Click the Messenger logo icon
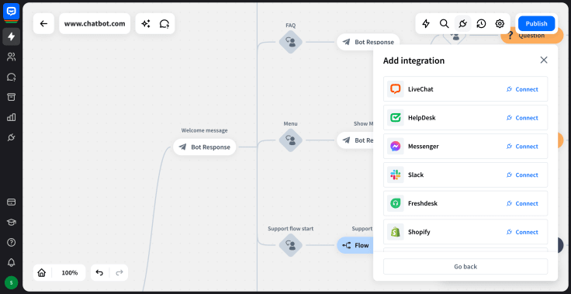571x294 pixels. tap(396, 146)
